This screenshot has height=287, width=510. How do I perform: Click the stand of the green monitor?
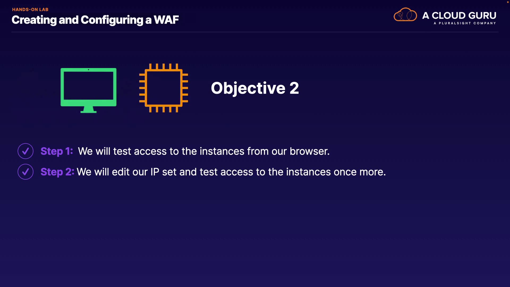[88, 109]
